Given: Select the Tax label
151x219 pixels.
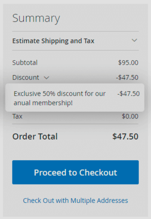Looking at the screenshot, I should (x=17, y=116).
